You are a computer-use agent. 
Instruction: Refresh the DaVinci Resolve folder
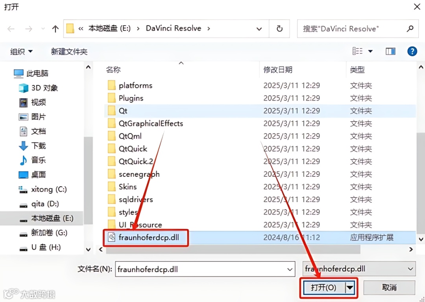click(279, 29)
